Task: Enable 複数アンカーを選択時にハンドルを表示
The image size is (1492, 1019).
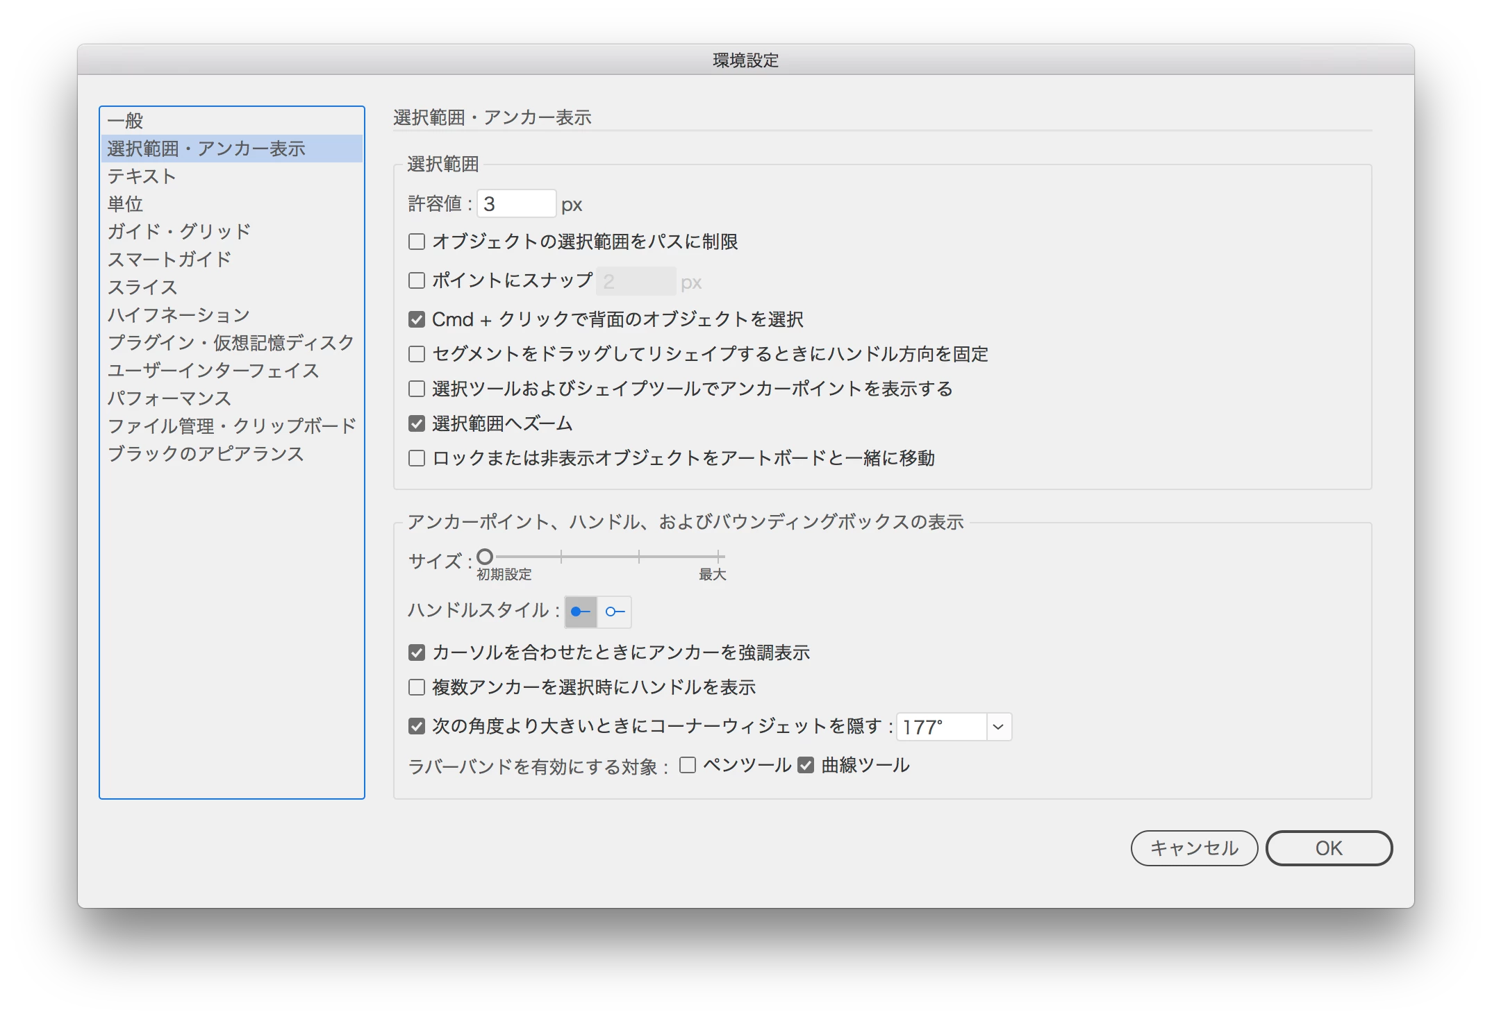Action: (x=417, y=687)
